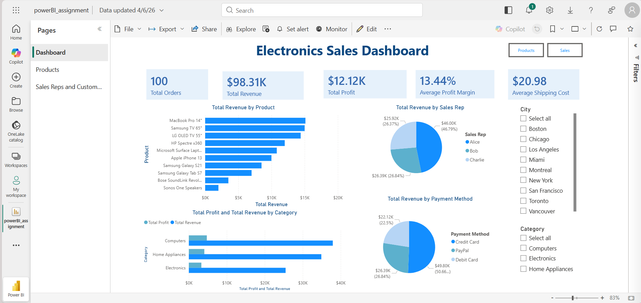The width and height of the screenshot is (641, 303).
Task: Enable the Miami city filter
Action: click(523, 160)
